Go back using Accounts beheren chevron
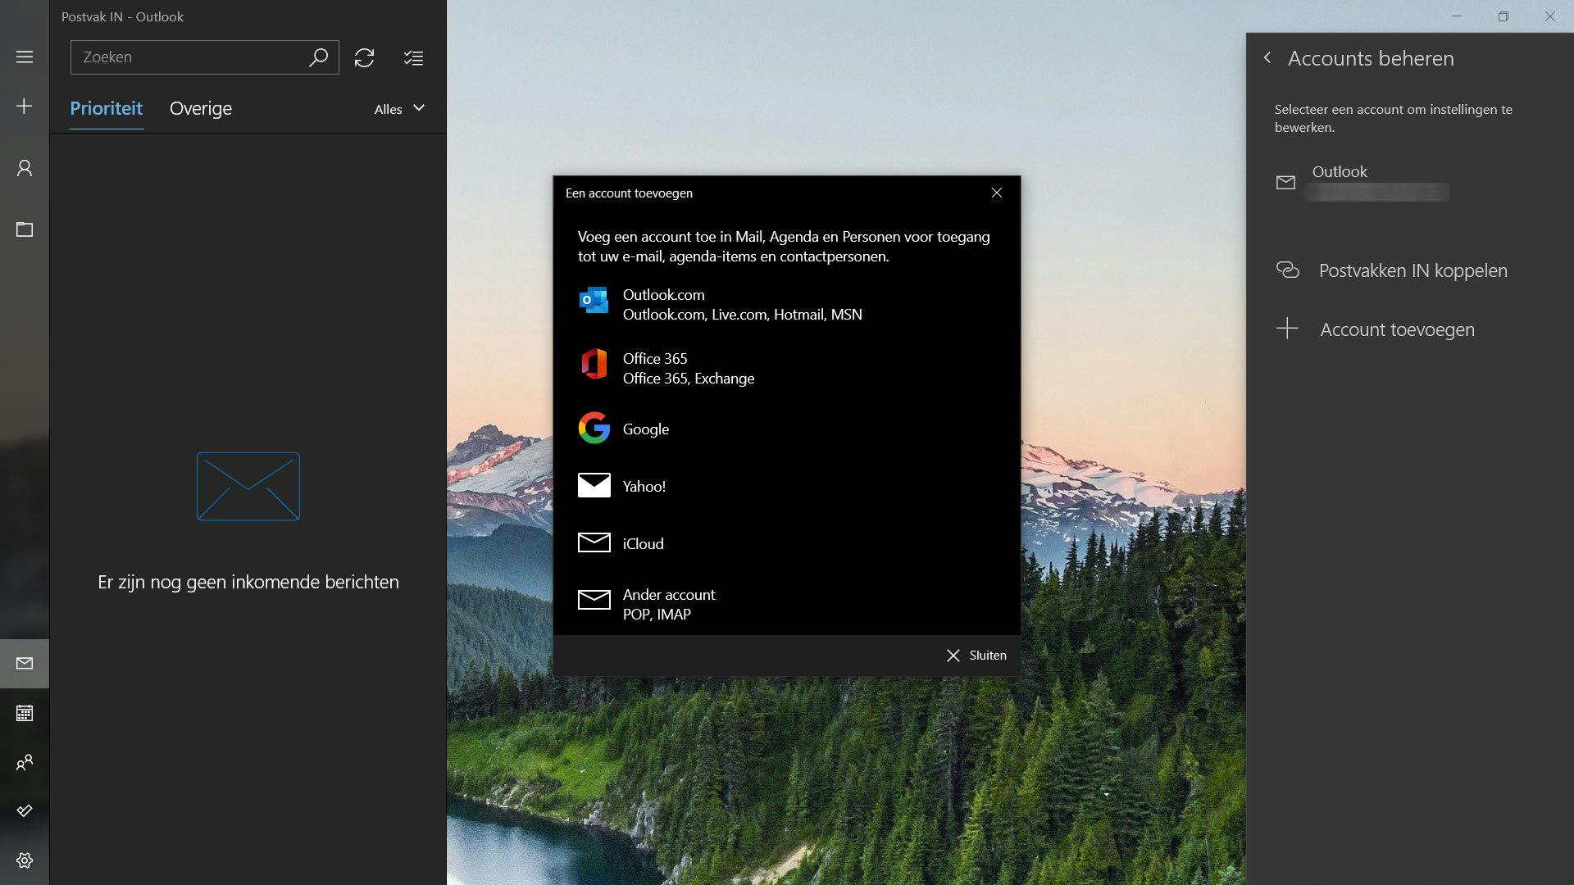The width and height of the screenshot is (1574, 885). (1267, 58)
